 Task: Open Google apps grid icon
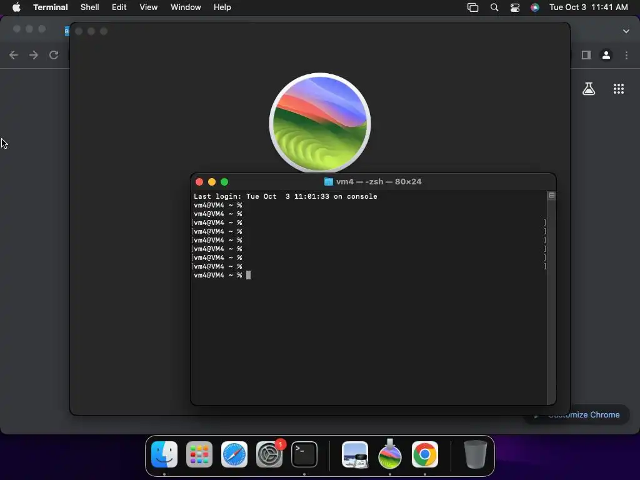[619, 89]
